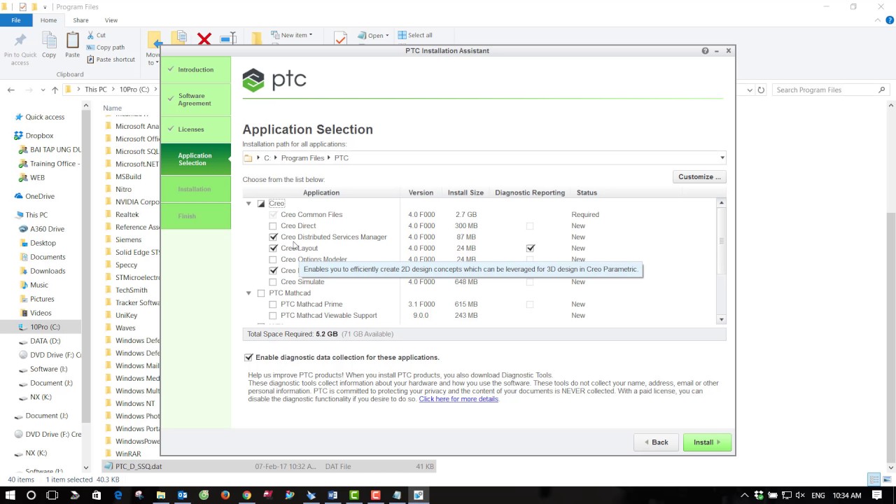This screenshot has width=896, height=504.
Task: Click the Install Size column header
Action: click(x=465, y=192)
